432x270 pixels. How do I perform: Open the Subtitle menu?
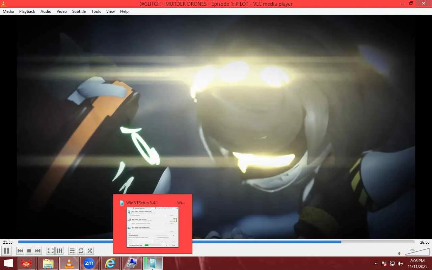[79, 11]
